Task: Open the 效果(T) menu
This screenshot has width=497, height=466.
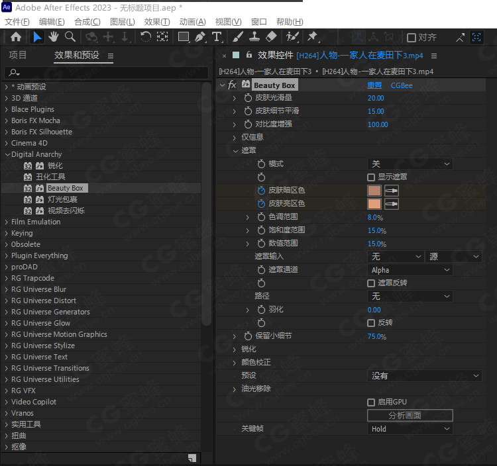Action: [157, 22]
